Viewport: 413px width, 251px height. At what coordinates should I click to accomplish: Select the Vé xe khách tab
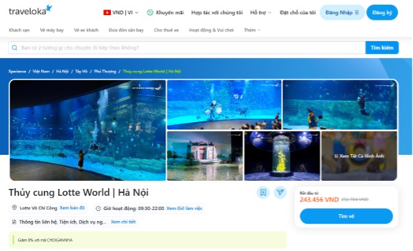tap(86, 30)
